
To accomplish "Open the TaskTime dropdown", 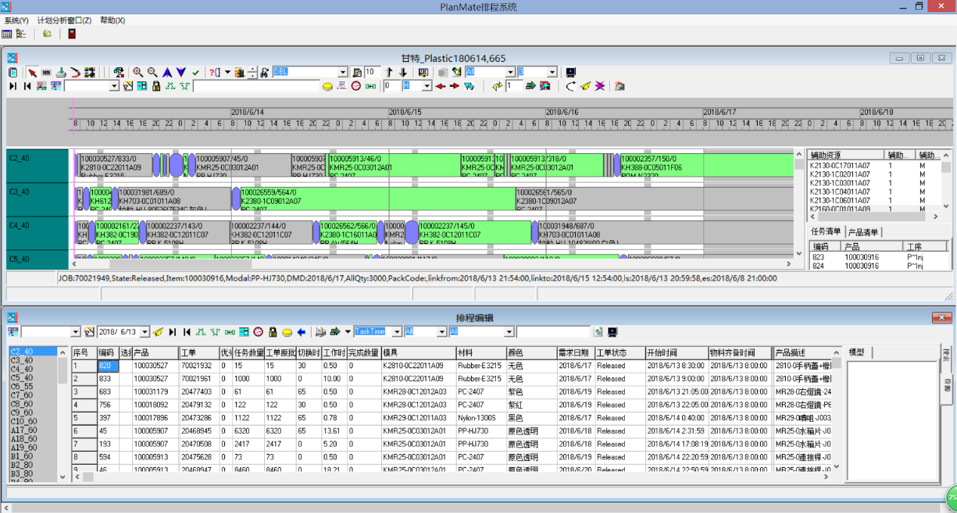I will 397,332.
